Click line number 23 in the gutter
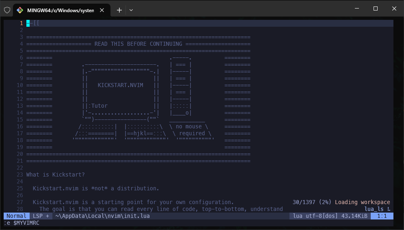 pos(20,175)
